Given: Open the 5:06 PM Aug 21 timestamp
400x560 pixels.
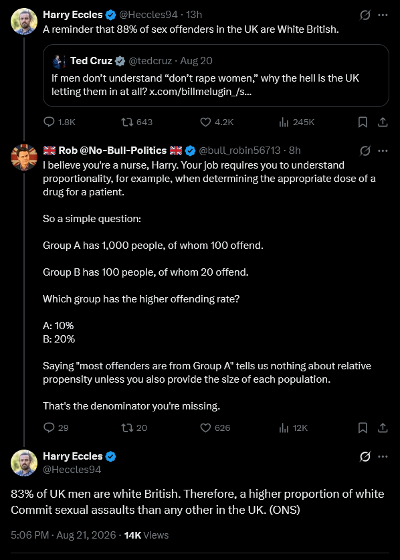Looking at the screenshot, I should [64, 535].
